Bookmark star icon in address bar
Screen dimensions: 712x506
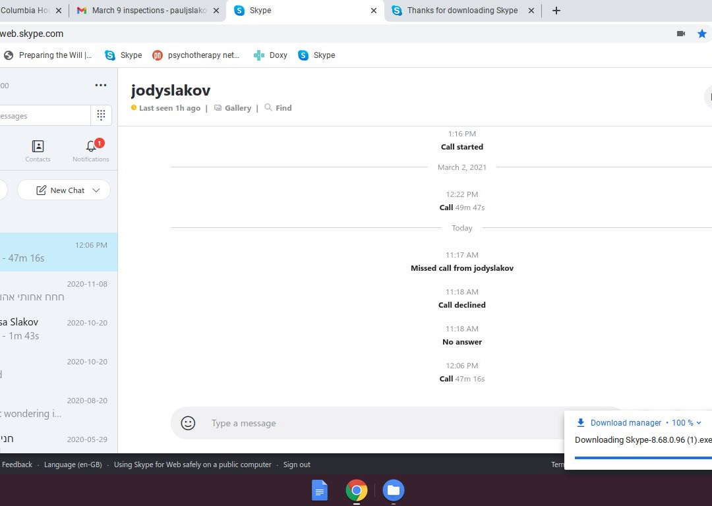pyautogui.click(x=701, y=34)
